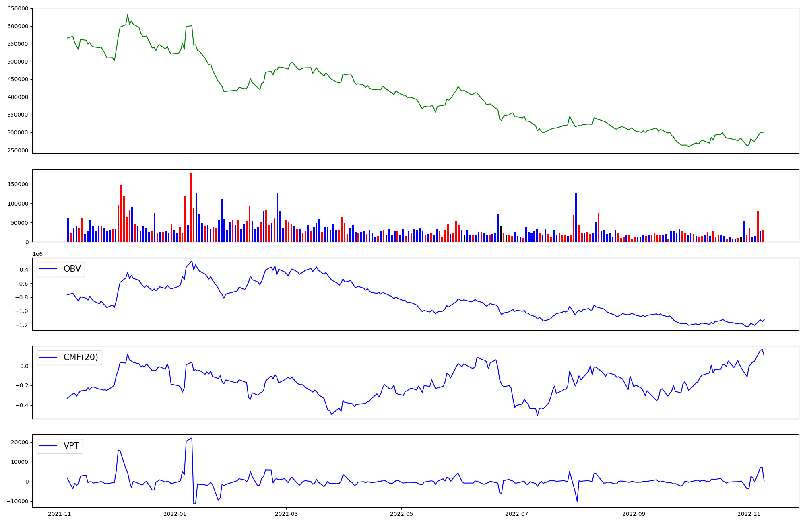This screenshot has width=805, height=523.
Task: Click the 250000 price axis tick label
Action: (x=18, y=150)
